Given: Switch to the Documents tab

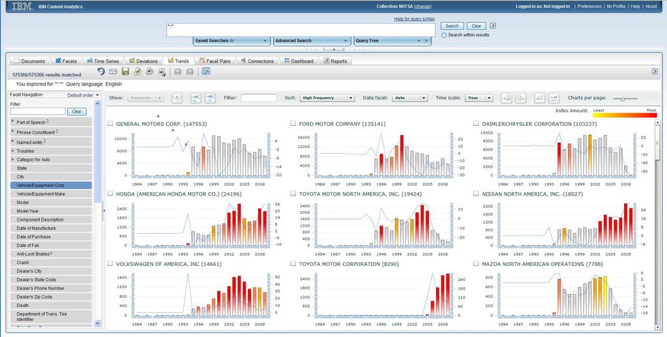Looking at the screenshot, I should click(29, 61).
